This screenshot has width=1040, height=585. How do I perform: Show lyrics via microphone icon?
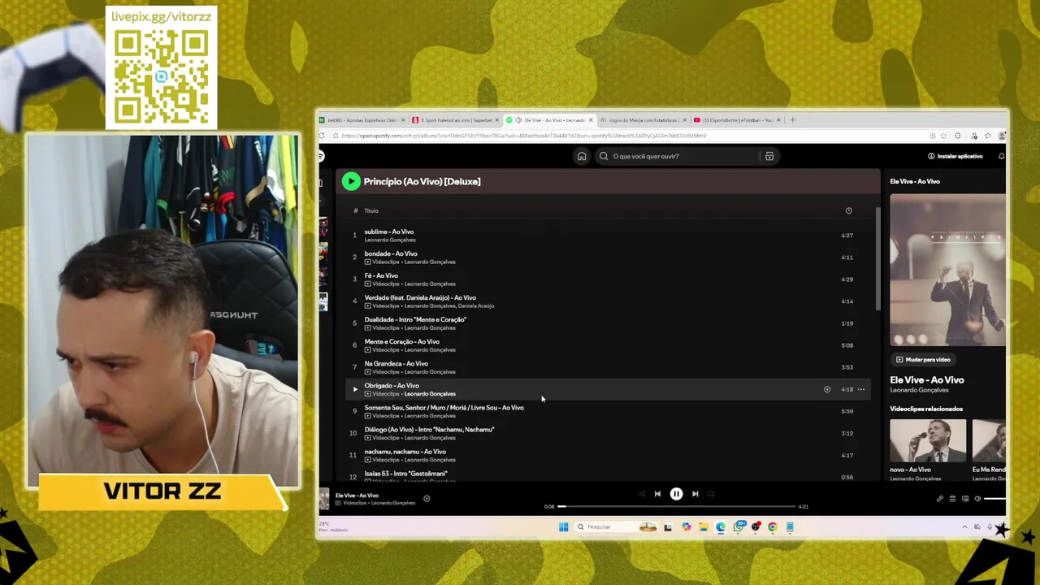[x=939, y=499]
